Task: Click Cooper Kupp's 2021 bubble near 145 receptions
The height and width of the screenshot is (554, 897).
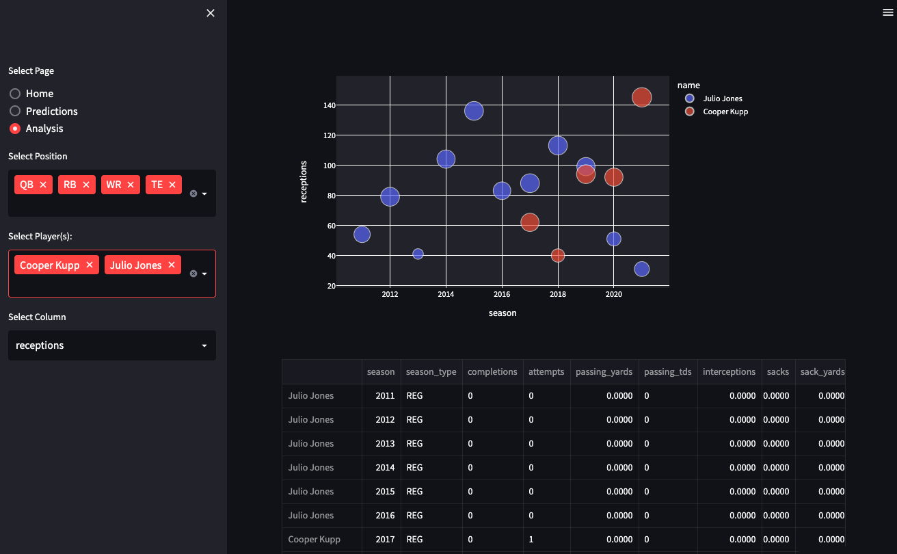Action: point(641,98)
